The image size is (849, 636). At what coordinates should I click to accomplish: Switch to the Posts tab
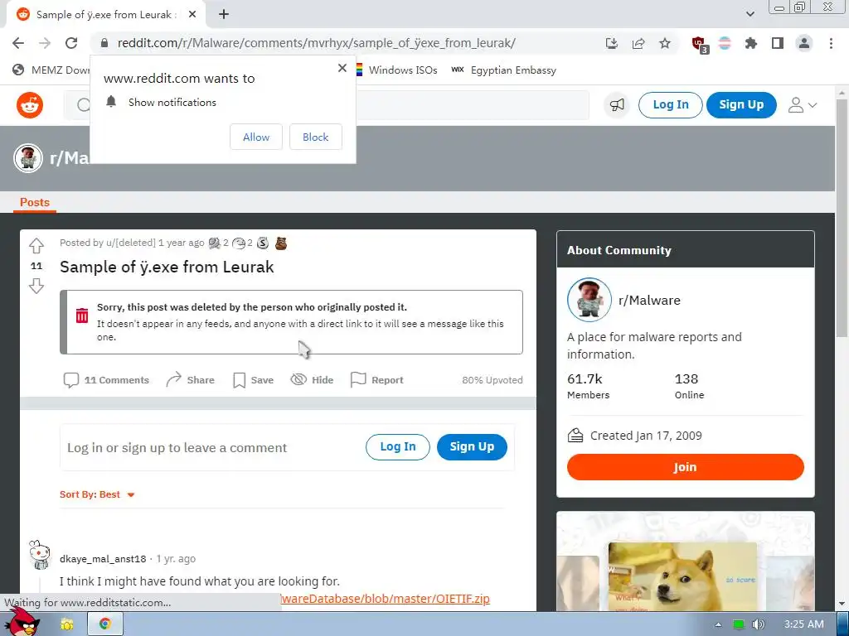(x=35, y=202)
